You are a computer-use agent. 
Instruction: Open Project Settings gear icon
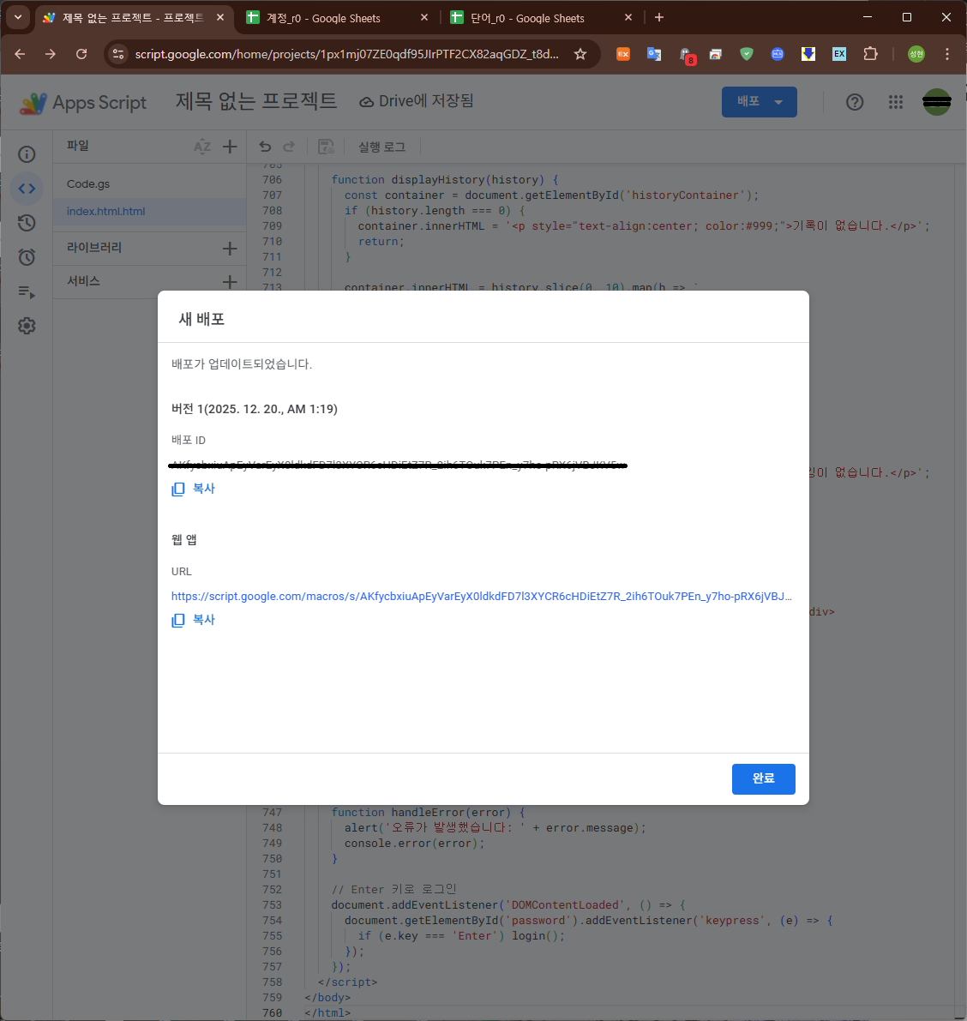coord(27,326)
